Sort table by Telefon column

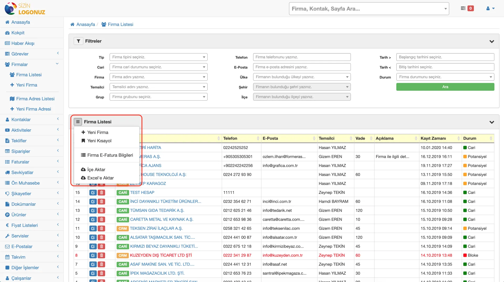pos(241,138)
